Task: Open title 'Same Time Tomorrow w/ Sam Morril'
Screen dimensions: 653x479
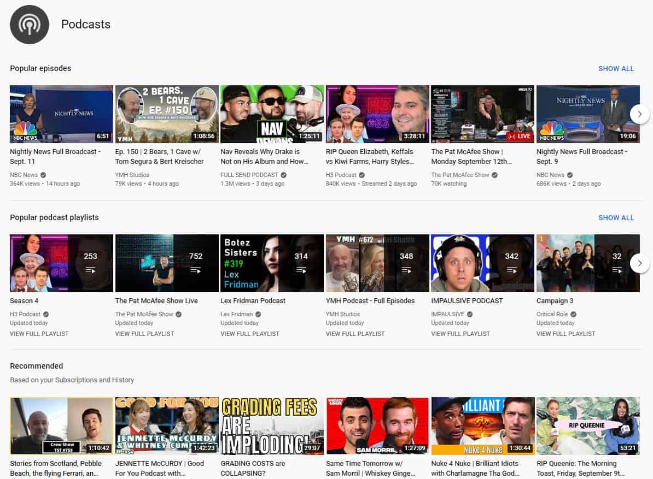Action: pos(371,469)
